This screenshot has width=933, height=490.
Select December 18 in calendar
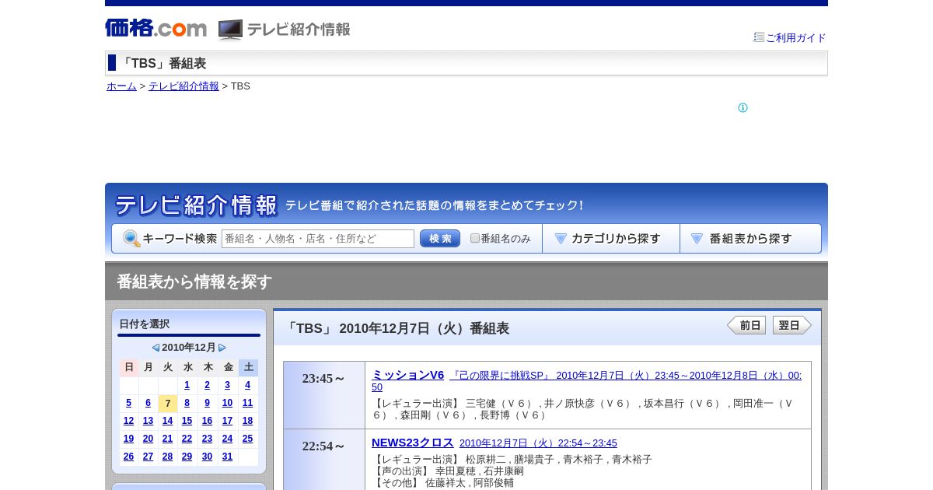point(247,421)
